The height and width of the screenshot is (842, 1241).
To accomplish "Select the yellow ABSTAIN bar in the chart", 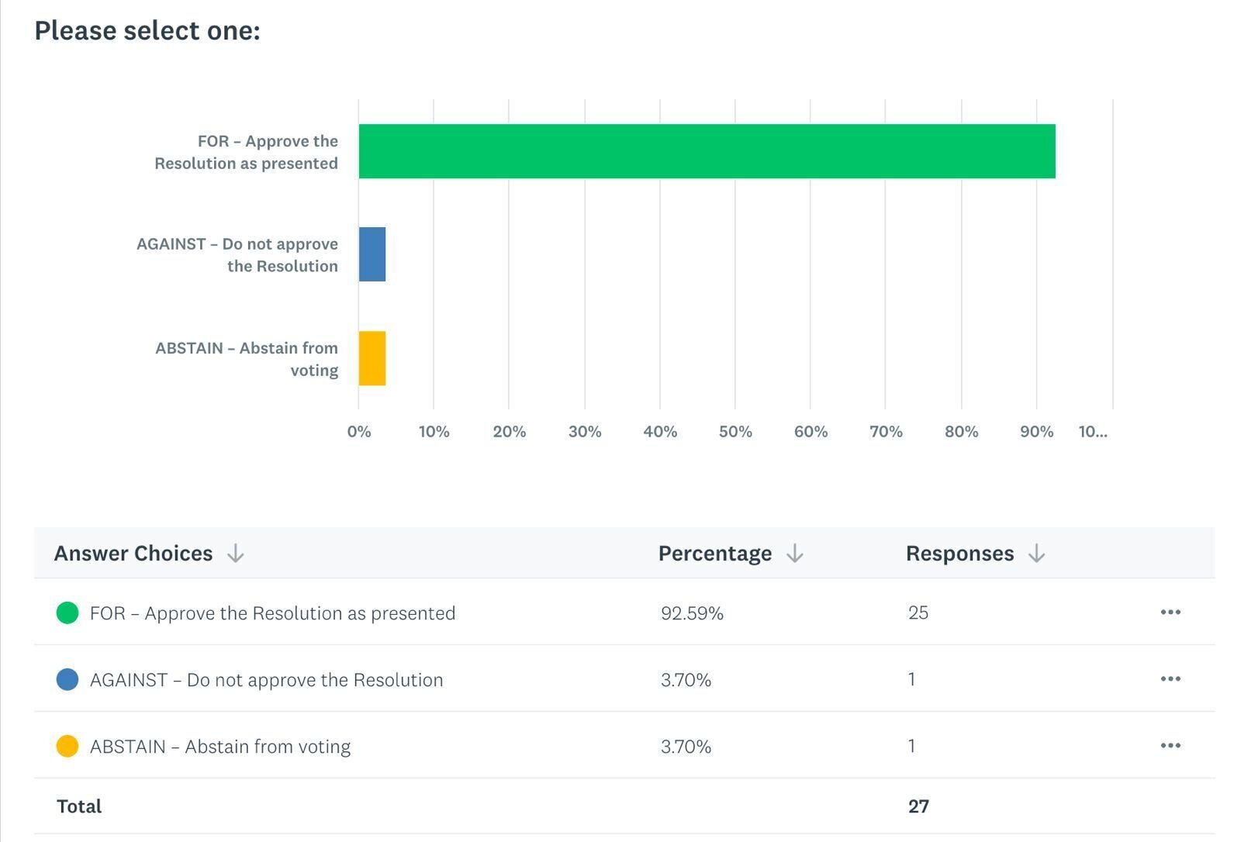I will point(372,358).
